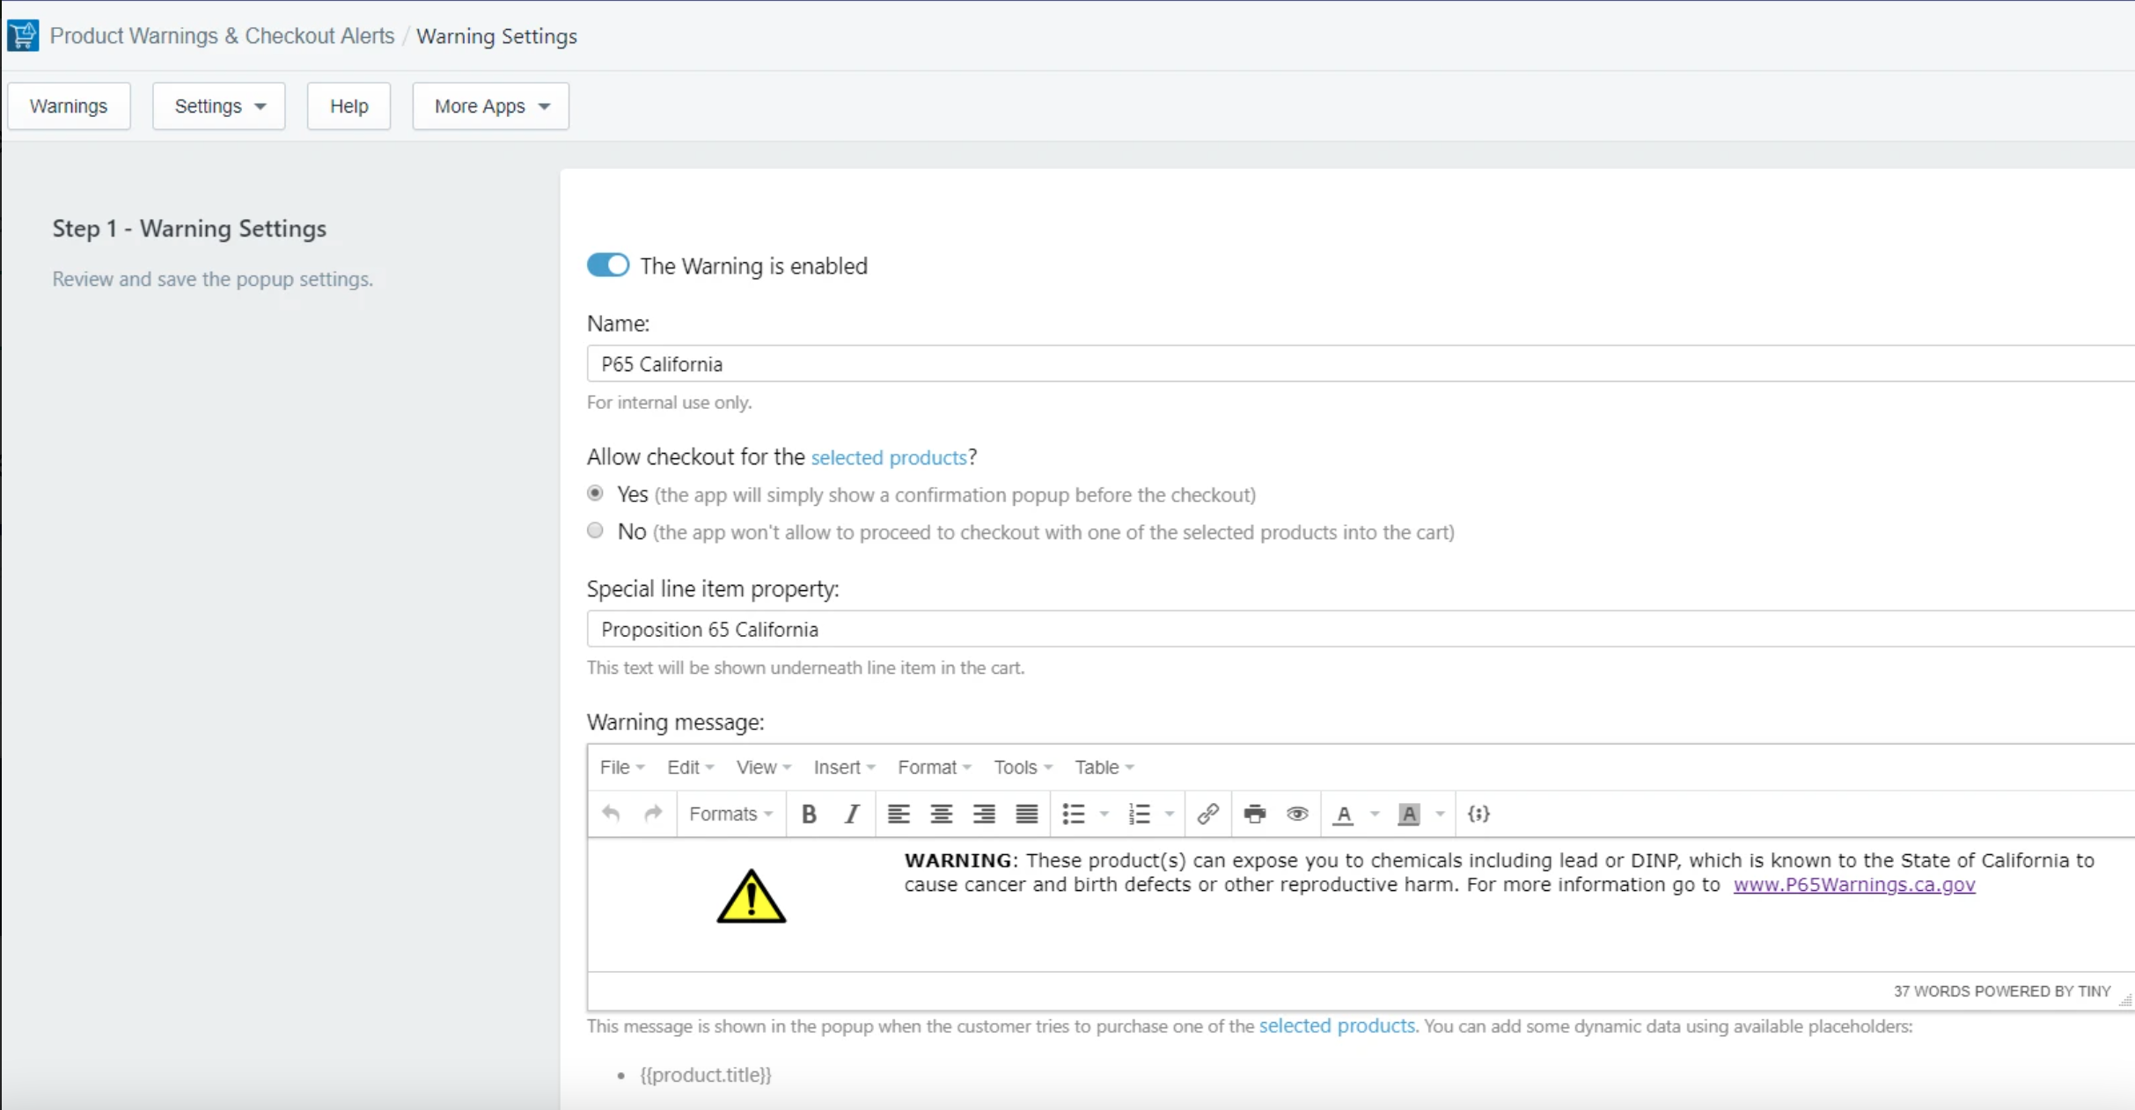Viewport: 2135px width, 1110px height.
Task: Open text color picker arrow
Action: (1375, 814)
